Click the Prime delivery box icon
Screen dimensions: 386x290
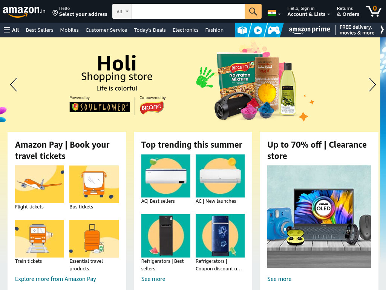(242, 30)
